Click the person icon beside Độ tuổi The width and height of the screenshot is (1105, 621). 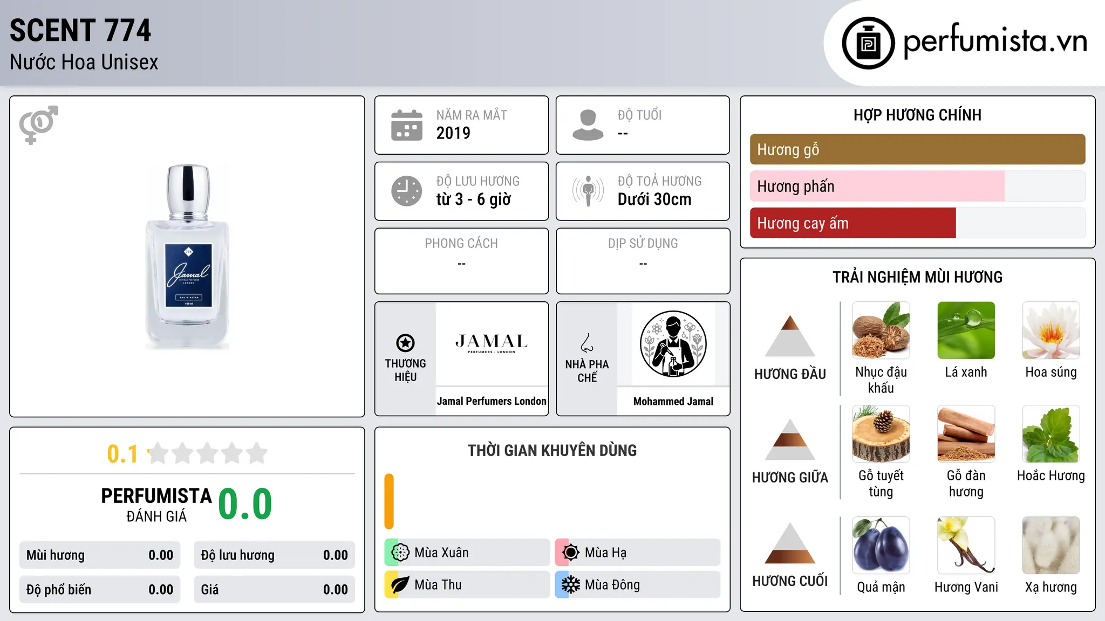click(x=588, y=125)
